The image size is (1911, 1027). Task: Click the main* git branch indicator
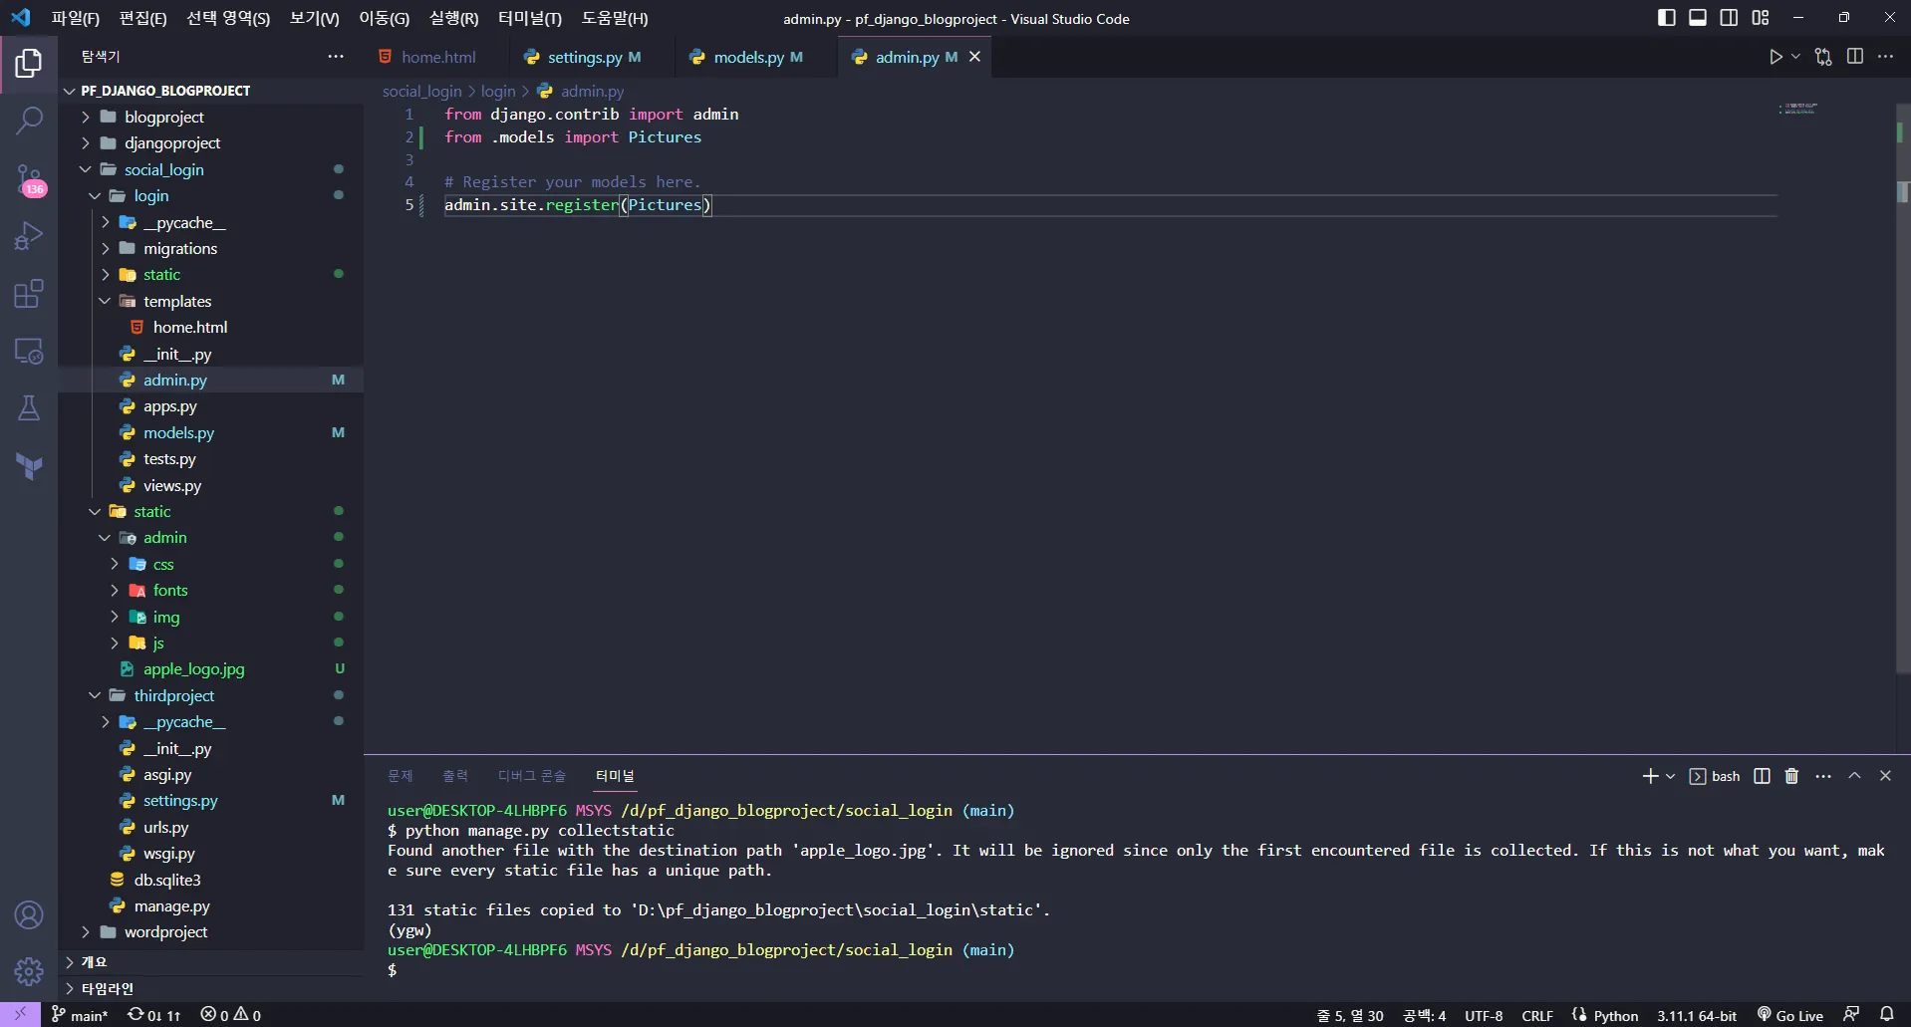pos(80,1015)
